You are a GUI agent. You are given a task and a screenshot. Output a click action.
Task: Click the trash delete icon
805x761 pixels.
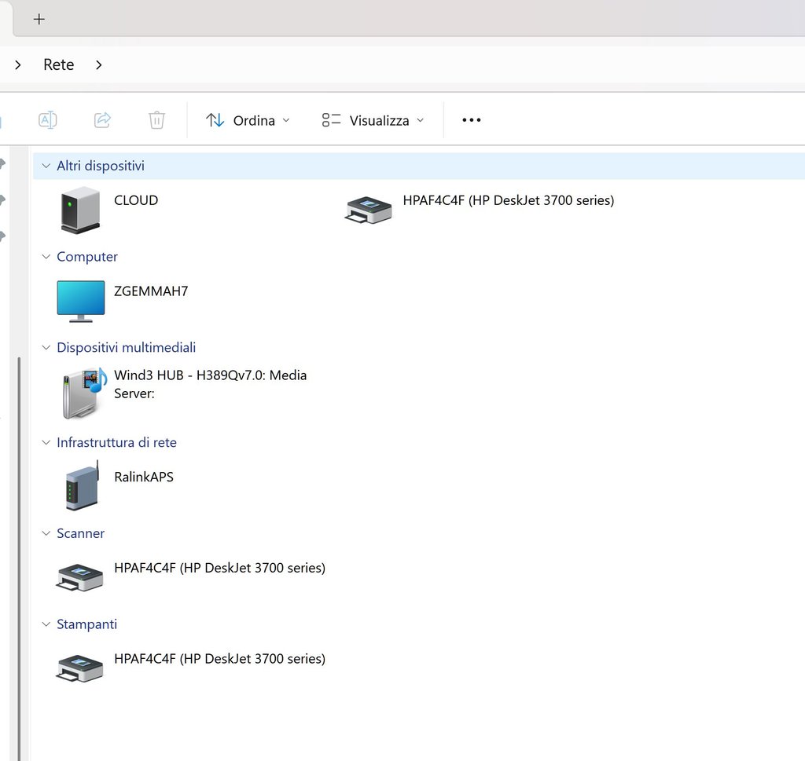tap(156, 120)
